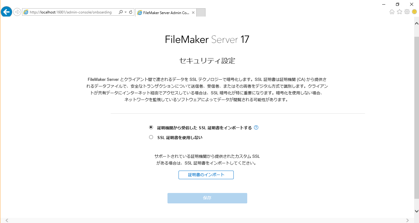Open favorites with the star icon
Viewport: 419px width, 223px height.
[x=399, y=12]
